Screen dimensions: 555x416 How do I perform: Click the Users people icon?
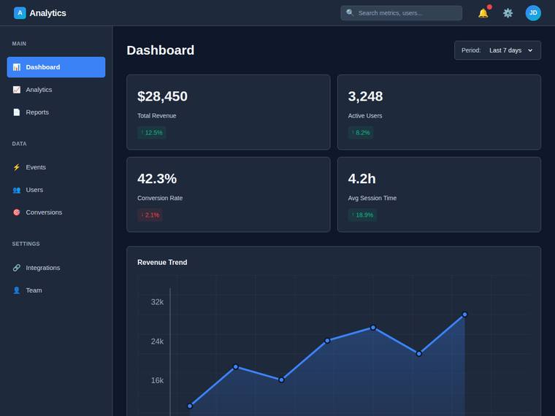coord(17,190)
